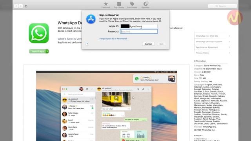This screenshot has width=251, height=141.
Task: Click the attachment paperclip in the screenshot chat header
Action: coord(143,89)
